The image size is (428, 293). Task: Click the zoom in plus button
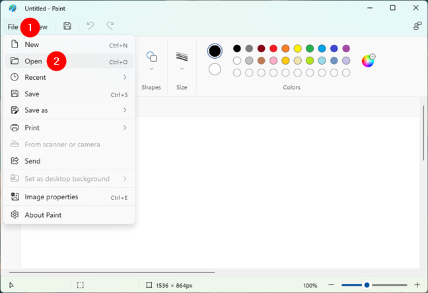coord(417,285)
